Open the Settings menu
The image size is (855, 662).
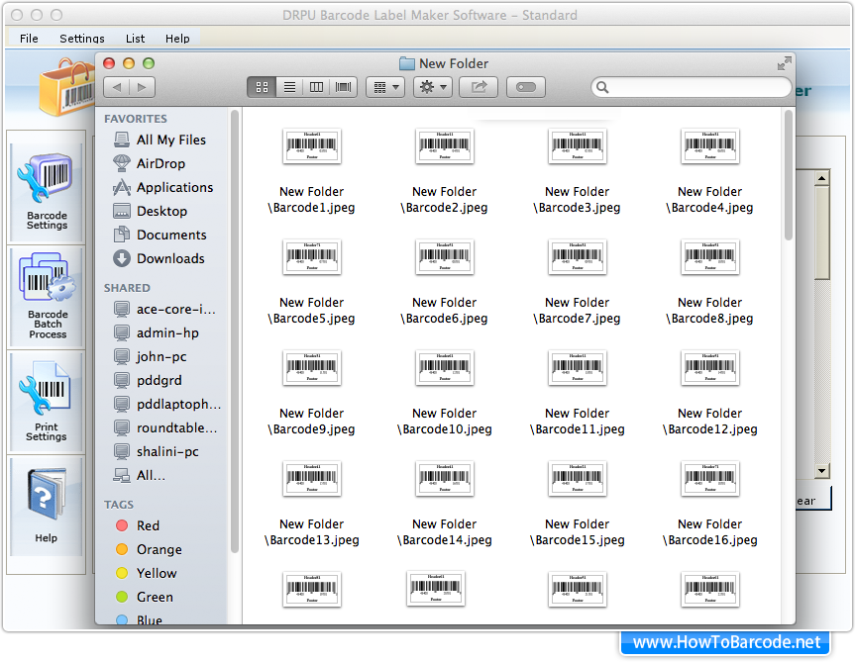click(x=81, y=39)
